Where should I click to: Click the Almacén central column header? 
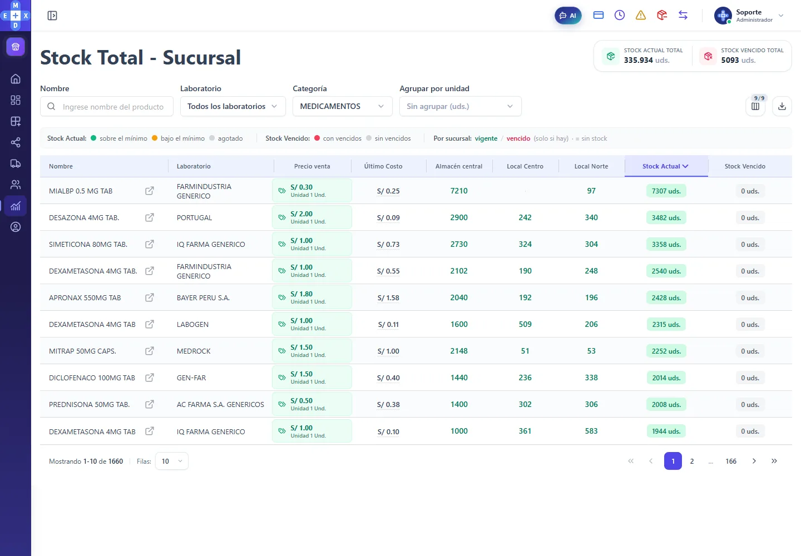point(459,166)
